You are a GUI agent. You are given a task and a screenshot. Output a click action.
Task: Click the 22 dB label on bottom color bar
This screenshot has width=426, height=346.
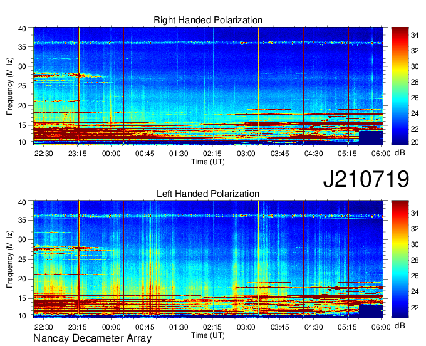pyautogui.click(x=414, y=308)
